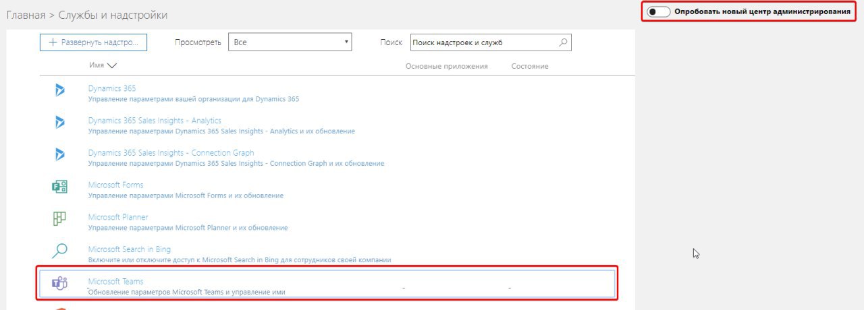Open the Просмотреть dropdown showing Все
The width and height of the screenshot is (864, 310).
pyautogui.click(x=290, y=42)
